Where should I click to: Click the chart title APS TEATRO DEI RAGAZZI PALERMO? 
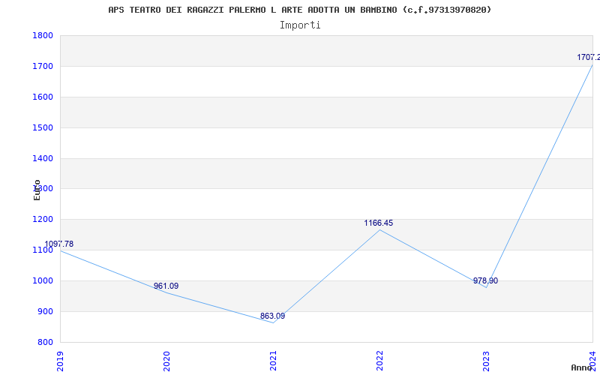click(299, 10)
